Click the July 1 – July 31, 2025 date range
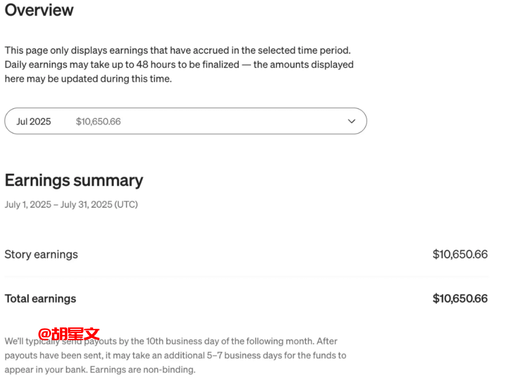 point(59,205)
